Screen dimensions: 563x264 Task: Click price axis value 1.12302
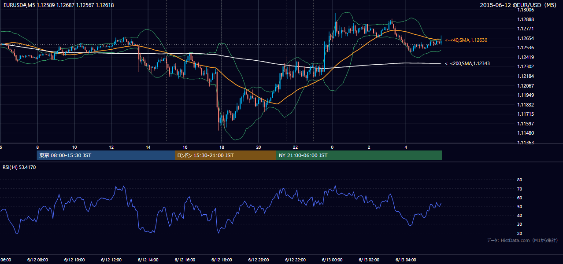(x=525, y=66)
